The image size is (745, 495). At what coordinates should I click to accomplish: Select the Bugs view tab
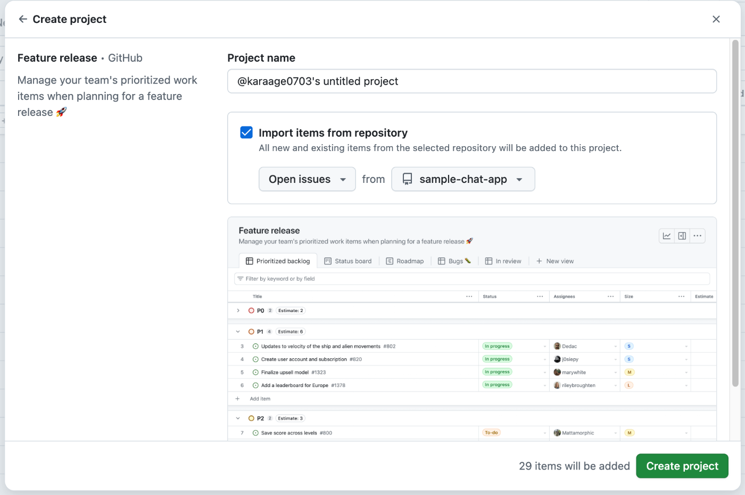(x=454, y=261)
